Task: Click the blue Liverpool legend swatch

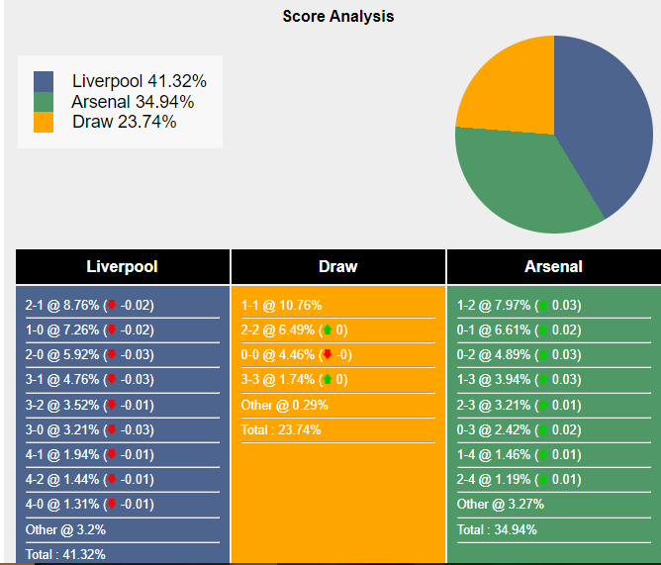Action: [44, 81]
